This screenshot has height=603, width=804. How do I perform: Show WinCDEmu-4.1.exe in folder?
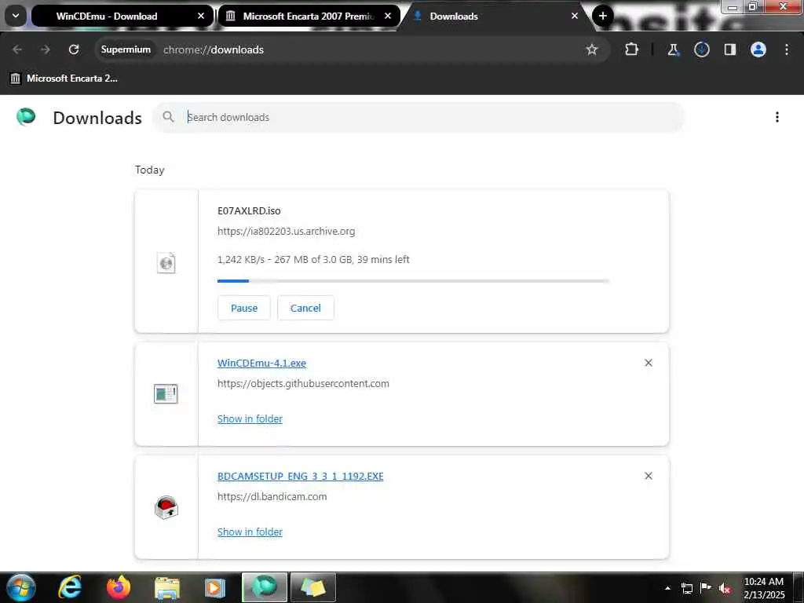click(250, 419)
